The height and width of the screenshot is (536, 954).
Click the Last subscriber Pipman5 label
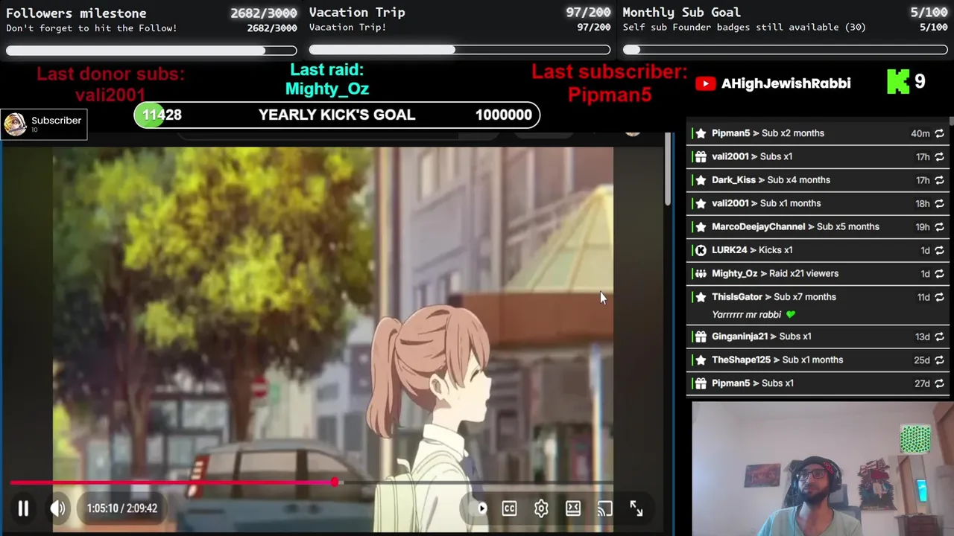609,83
